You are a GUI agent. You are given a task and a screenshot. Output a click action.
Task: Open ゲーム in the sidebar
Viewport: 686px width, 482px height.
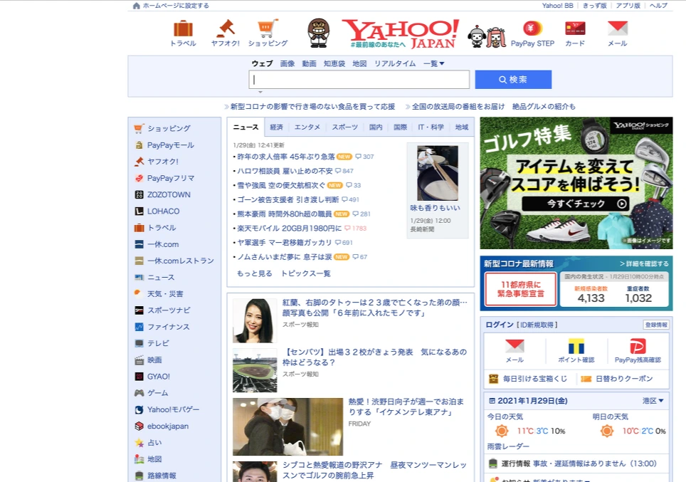pyautogui.click(x=157, y=393)
